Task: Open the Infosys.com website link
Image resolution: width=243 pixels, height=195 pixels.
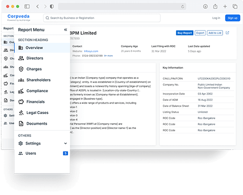Action: click(91, 51)
